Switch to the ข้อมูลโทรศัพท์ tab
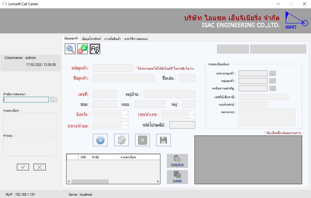Image resolution: width=311 pixels, height=198 pixels. point(91,39)
